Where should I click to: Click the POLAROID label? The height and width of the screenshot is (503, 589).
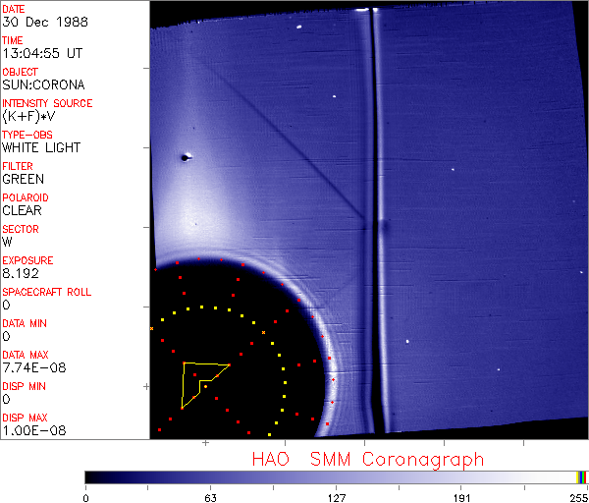pos(26,197)
